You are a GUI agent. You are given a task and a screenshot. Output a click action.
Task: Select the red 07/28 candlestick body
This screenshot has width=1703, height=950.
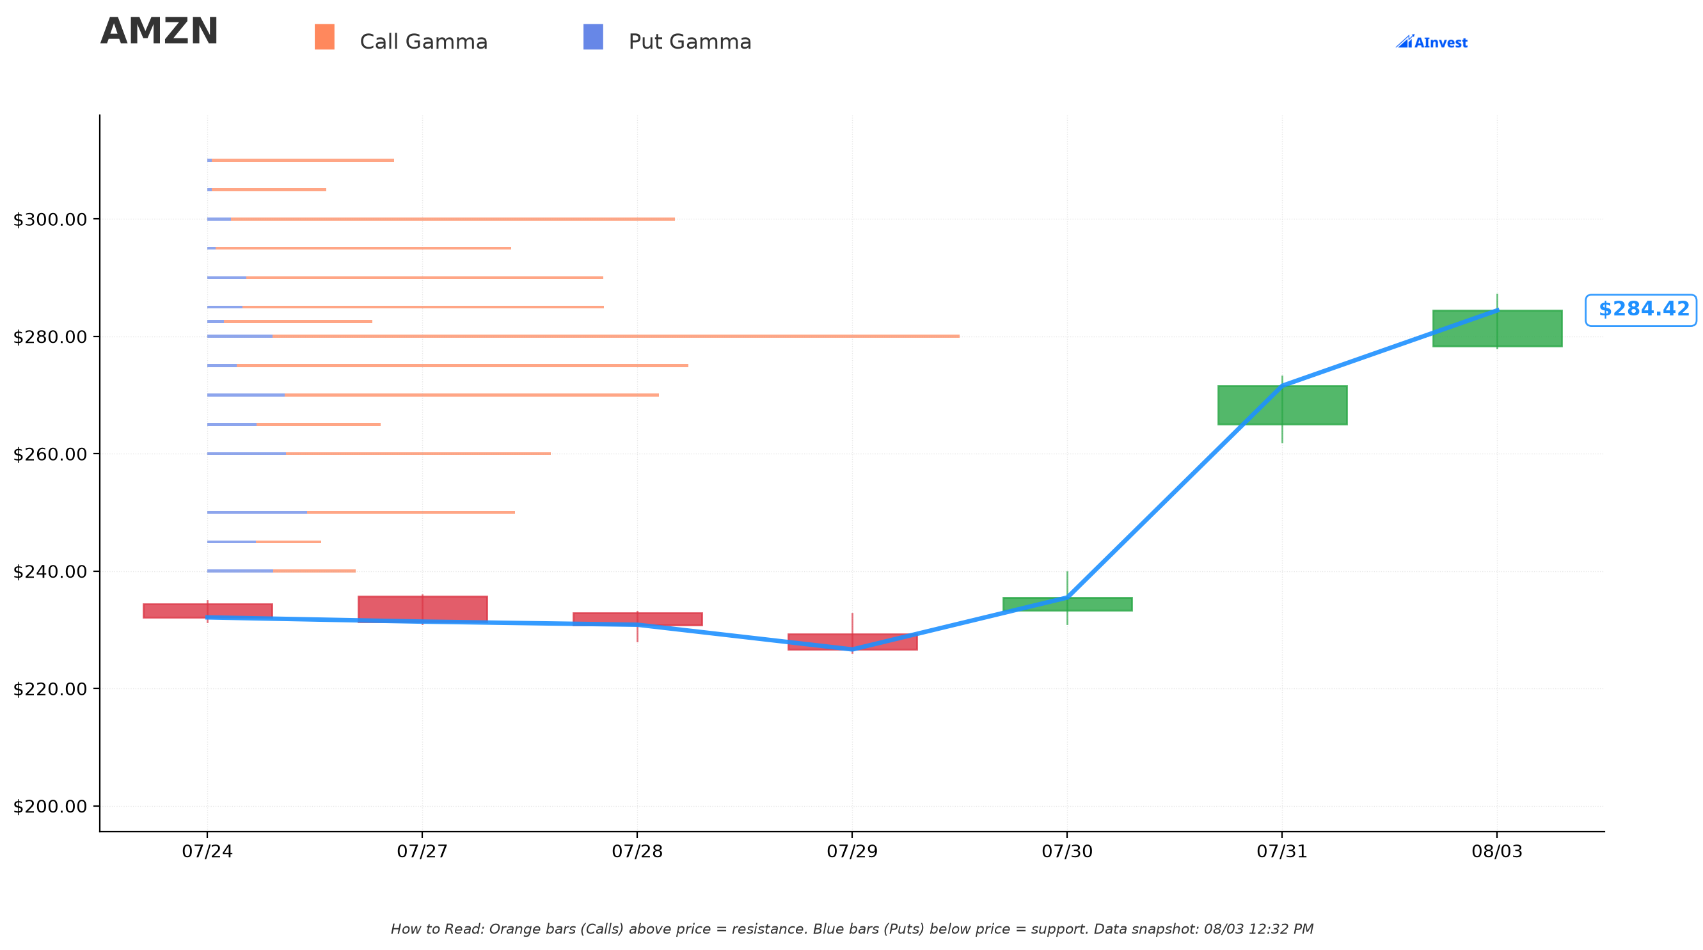point(637,619)
